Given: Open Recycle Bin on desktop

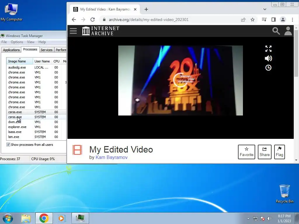Looking at the screenshot, I should 284,194.
